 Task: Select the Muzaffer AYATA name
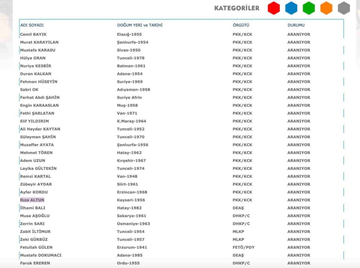click(x=37, y=145)
